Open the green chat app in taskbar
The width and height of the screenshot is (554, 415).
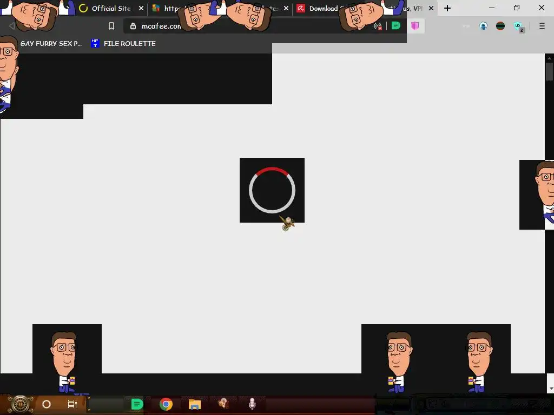[137, 404]
